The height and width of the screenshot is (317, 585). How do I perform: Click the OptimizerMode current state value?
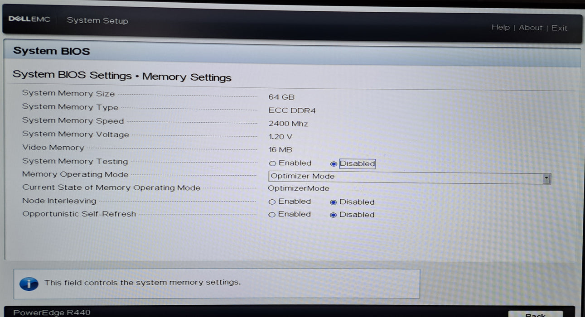click(x=299, y=188)
